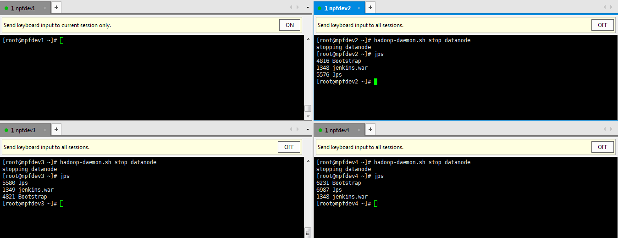This screenshot has height=238, width=618.
Task: Select the npfdev3 session tab
Action: [23, 130]
